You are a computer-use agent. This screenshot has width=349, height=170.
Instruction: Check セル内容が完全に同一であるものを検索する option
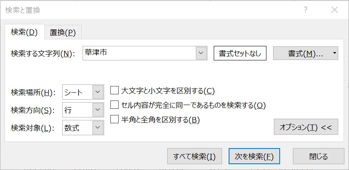pyautogui.click(x=115, y=105)
